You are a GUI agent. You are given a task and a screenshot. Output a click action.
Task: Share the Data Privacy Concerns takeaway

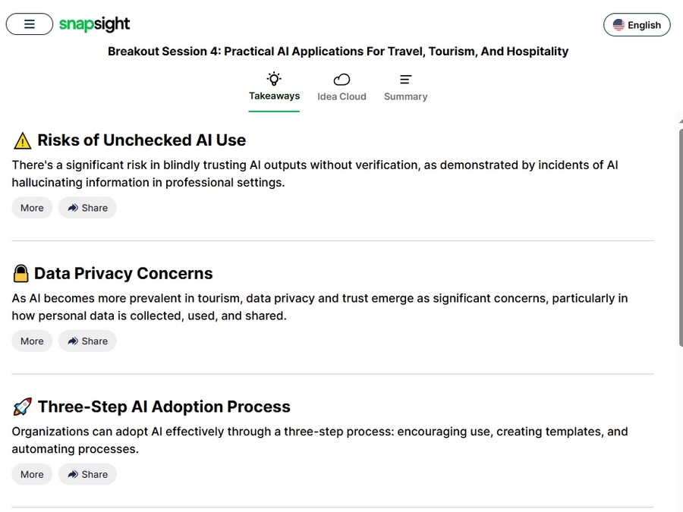pyautogui.click(x=87, y=341)
